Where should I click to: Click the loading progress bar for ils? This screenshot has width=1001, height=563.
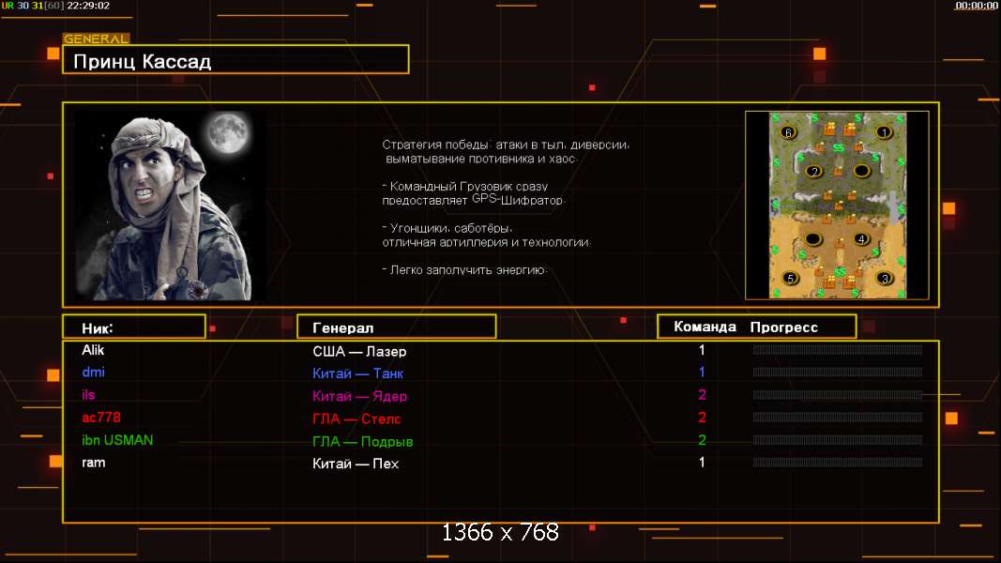(x=838, y=395)
